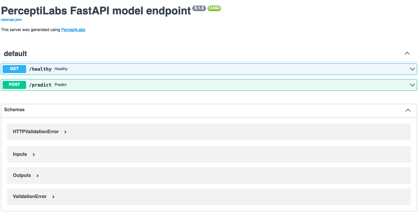Image resolution: width=418 pixels, height=213 pixels.
Task: Select the default section heading
Action: tap(15, 53)
